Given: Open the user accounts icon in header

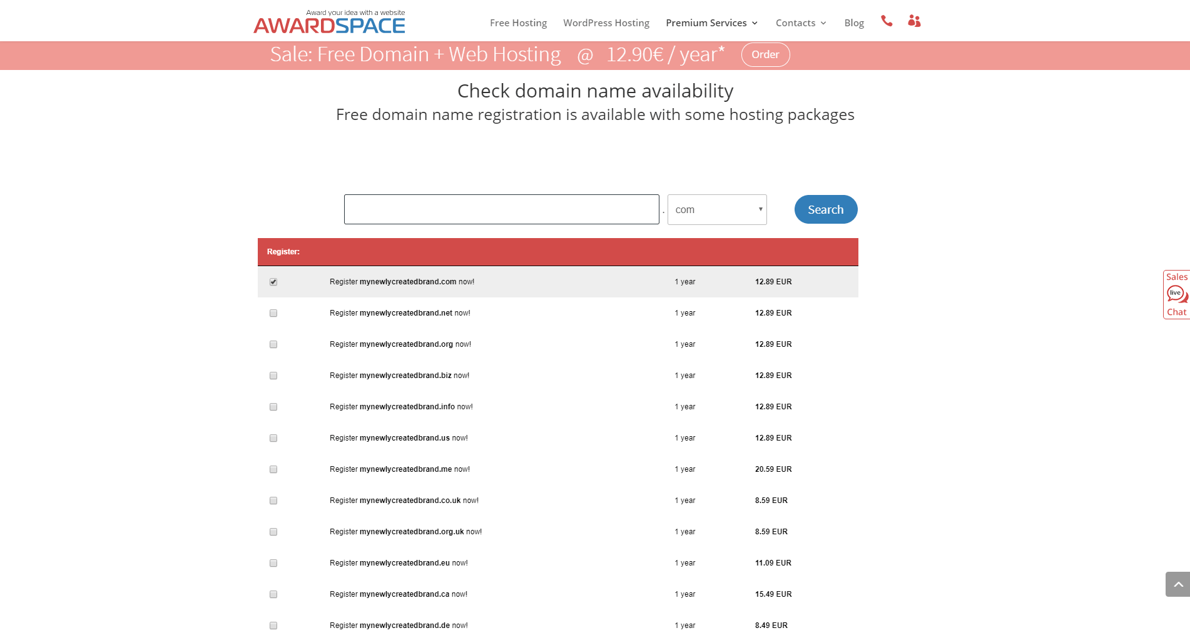Looking at the screenshot, I should click(x=914, y=21).
